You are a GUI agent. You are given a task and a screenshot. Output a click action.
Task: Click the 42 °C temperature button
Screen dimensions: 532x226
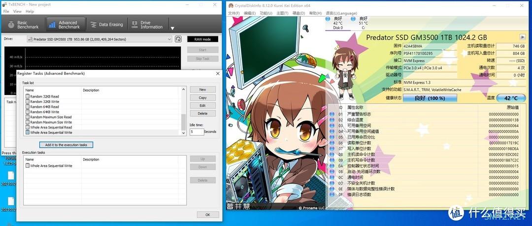[511, 98]
